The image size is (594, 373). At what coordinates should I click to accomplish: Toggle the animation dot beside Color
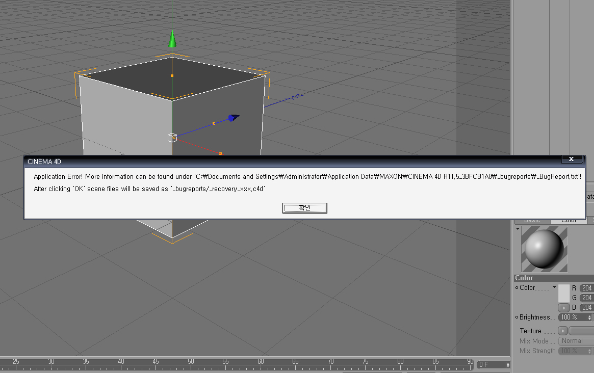516,288
